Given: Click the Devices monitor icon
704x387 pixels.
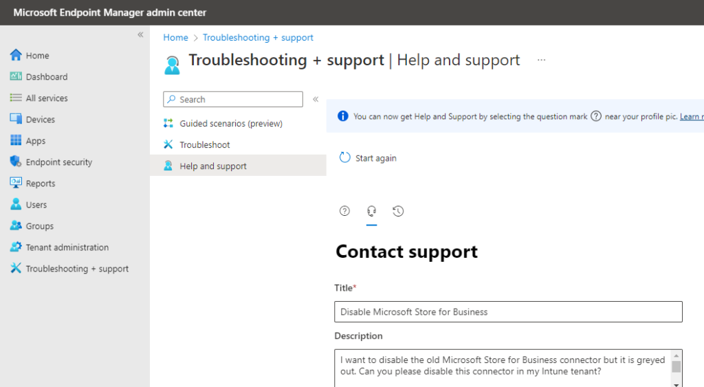Looking at the screenshot, I should click(16, 119).
